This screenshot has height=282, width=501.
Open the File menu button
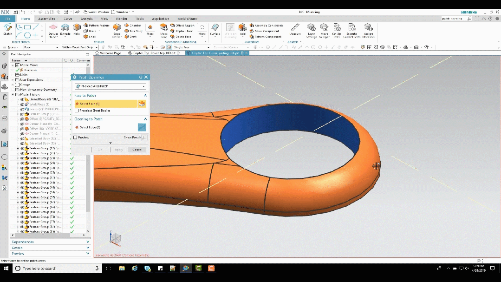[8, 19]
